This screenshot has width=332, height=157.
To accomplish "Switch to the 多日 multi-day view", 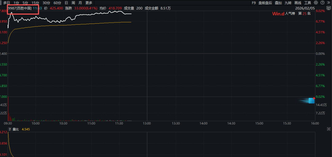I will (x=7, y=3).
